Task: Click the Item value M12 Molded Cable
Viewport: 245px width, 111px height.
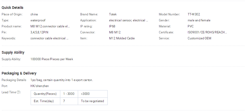Action: point(122,38)
